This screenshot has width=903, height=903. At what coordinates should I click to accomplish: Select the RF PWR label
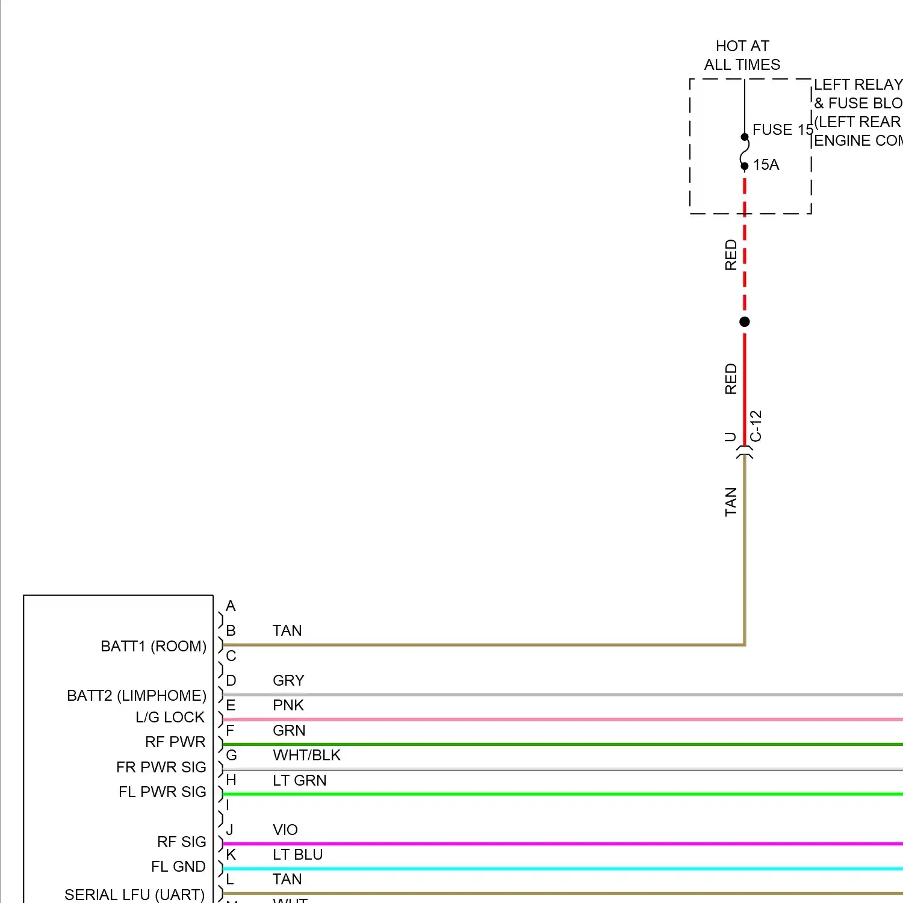[x=175, y=742]
